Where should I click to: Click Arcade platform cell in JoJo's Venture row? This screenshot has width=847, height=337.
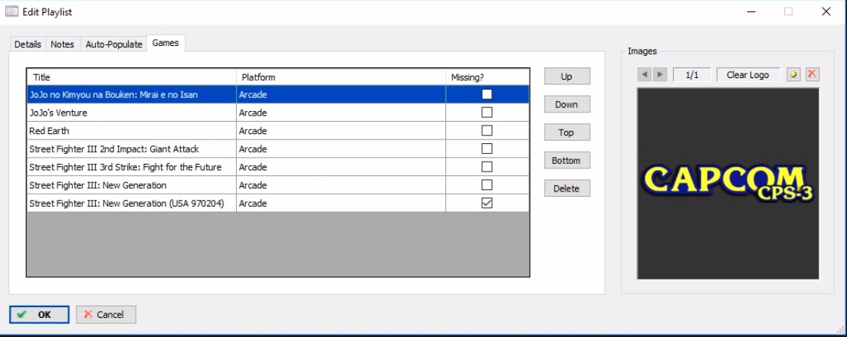341,113
